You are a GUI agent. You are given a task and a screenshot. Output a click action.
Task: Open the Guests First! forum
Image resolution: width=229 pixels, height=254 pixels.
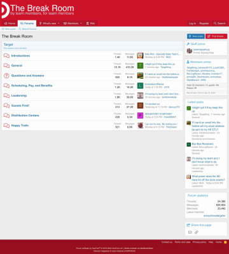pyautogui.click(x=20, y=105)
